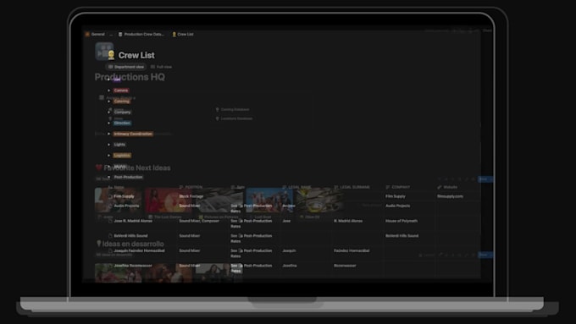
Task: Select the Crew List breadcrumb item
Action: pos(183,34)
